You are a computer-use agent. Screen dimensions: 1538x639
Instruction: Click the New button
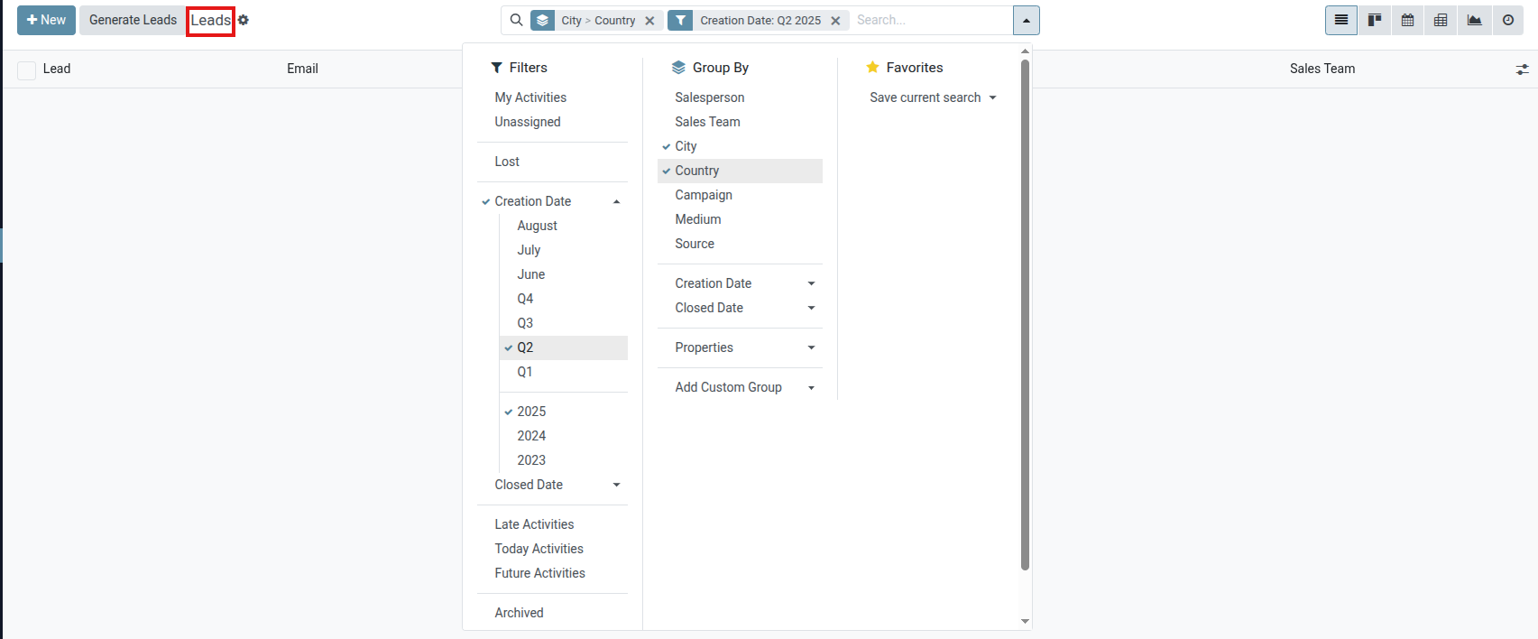(46, 20)
